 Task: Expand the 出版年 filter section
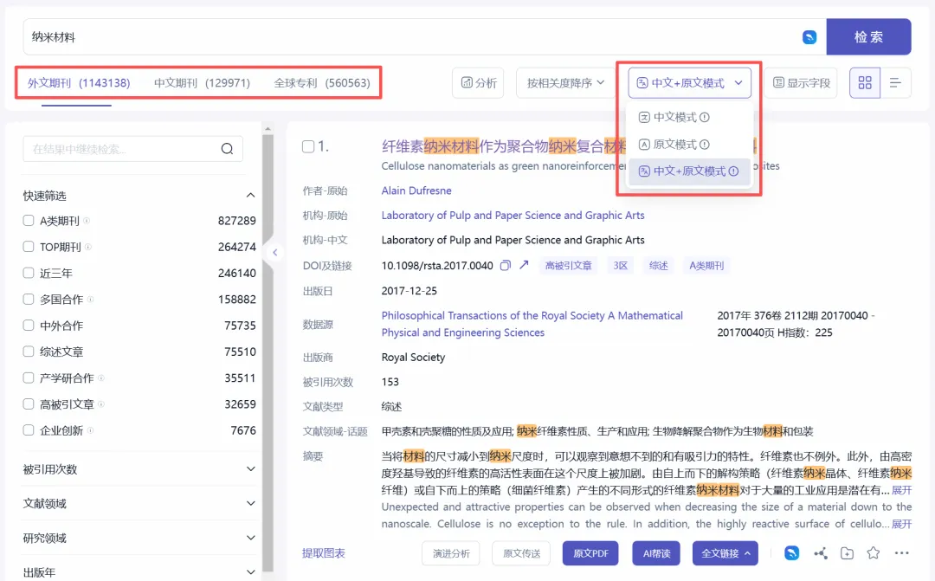point(251,572)
